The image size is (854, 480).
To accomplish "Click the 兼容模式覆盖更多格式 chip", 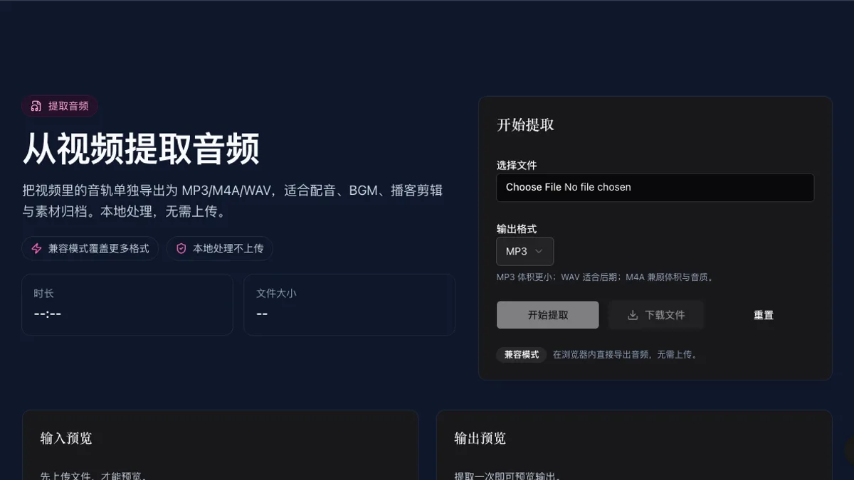I will tap(90, 249).
